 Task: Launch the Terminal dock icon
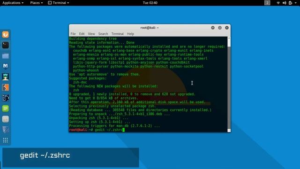pos(5,45)
